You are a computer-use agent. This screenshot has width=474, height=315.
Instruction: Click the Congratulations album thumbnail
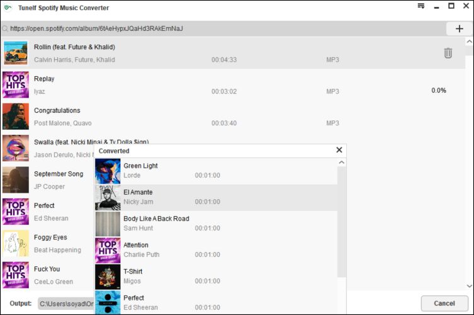coord(16,117)
